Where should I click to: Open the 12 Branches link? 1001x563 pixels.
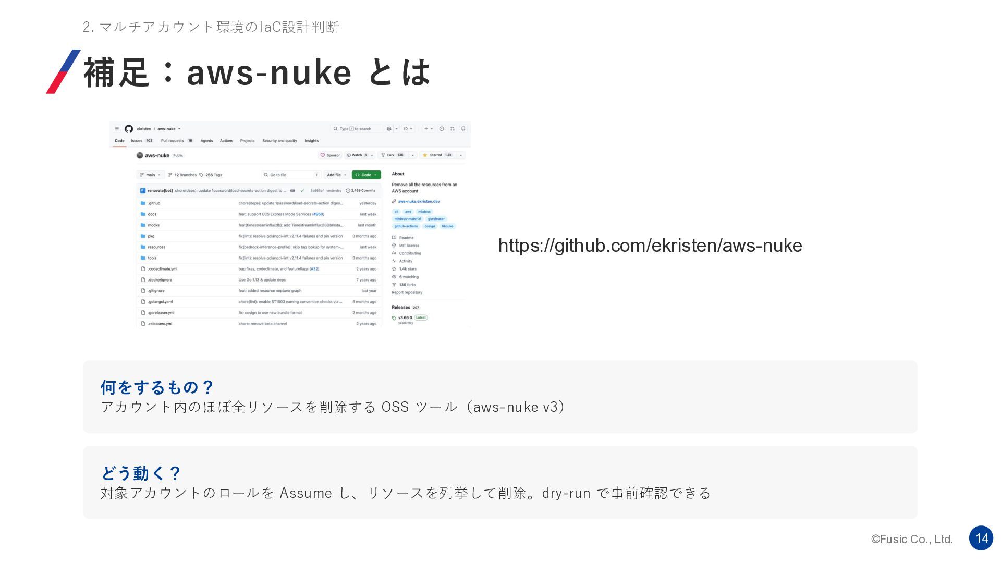(x=182, y=175)
